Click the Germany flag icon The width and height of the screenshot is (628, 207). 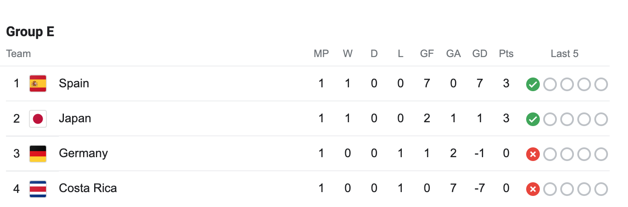[38, 153]
